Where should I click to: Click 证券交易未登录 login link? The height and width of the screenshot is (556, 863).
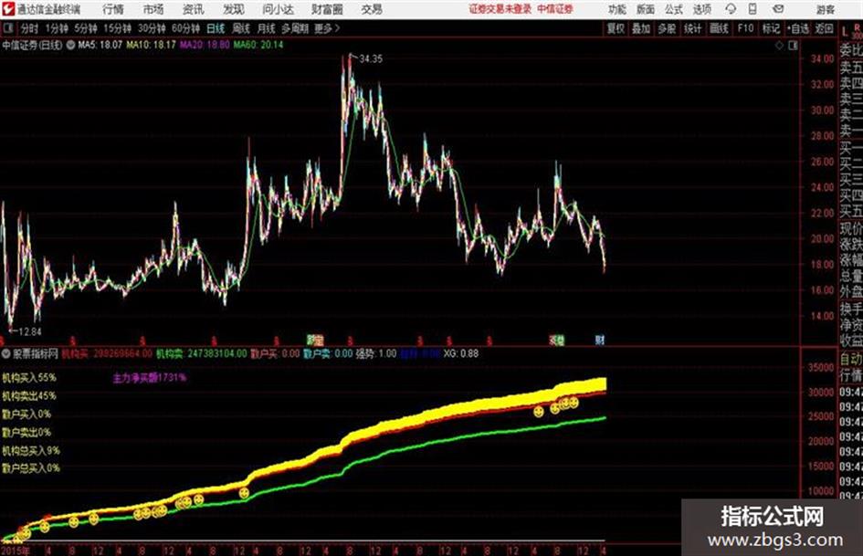pos(500,9)
